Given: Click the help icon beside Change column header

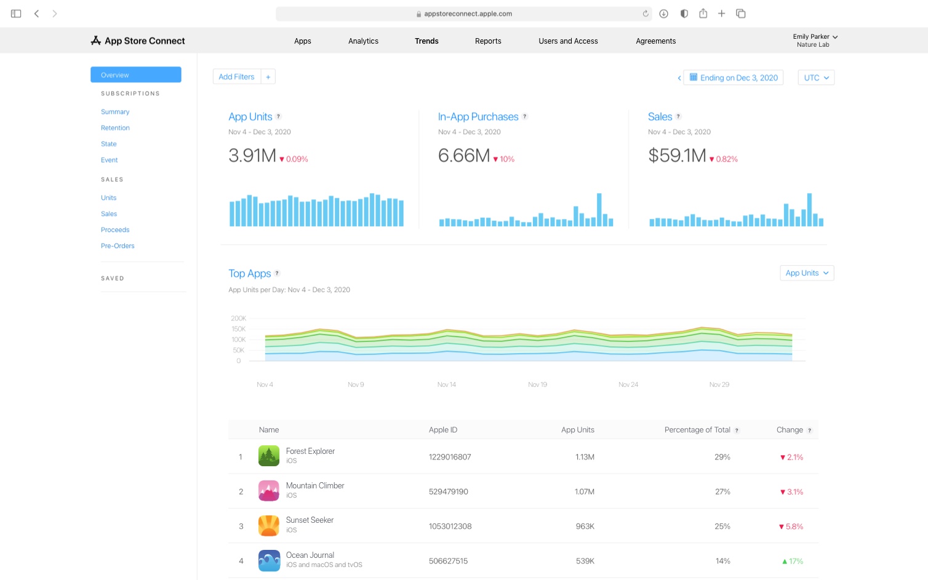Looking at the screenshot, I should click(x=810, y=429).
